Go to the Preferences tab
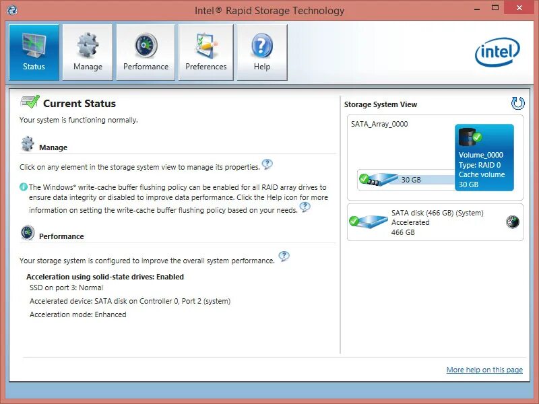539x404 pixels. pyautogui.click(x=206, y=53)
